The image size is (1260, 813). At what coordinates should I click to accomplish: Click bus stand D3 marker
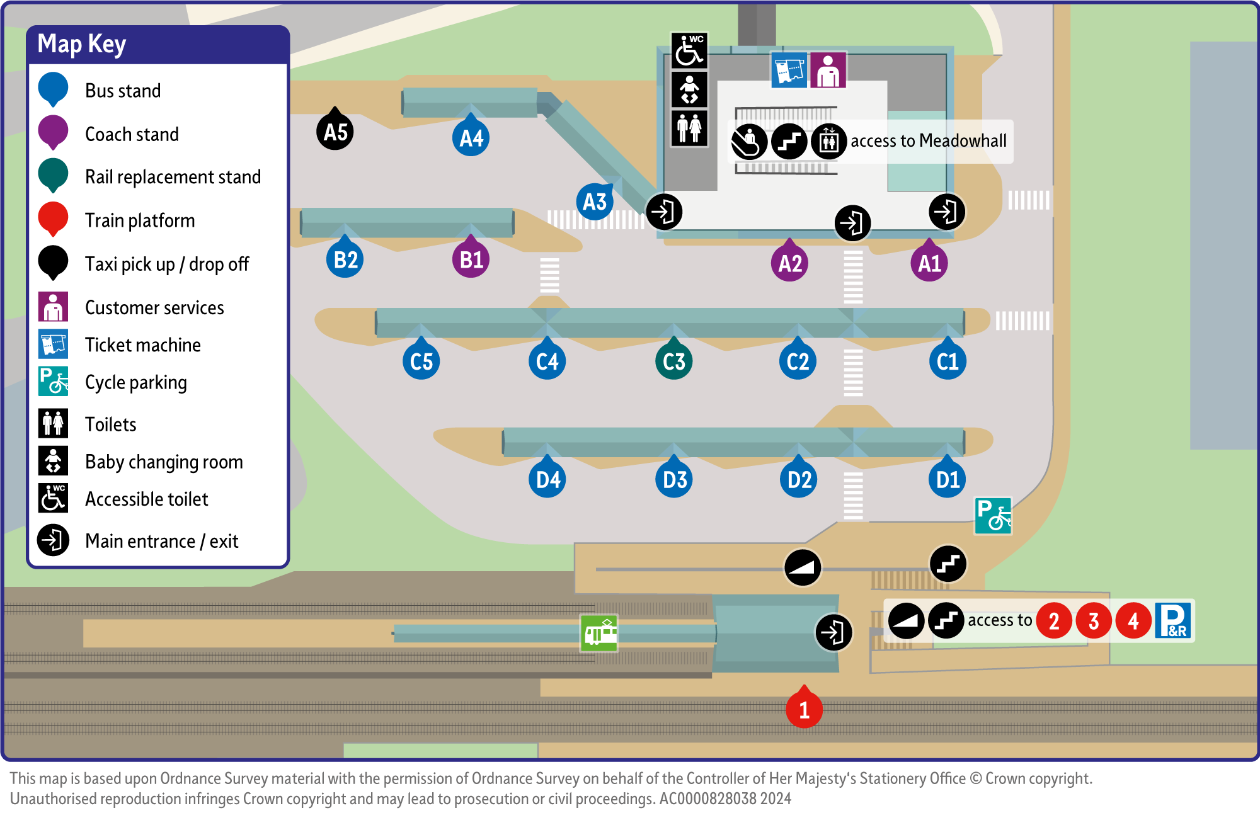pos(674,478)
